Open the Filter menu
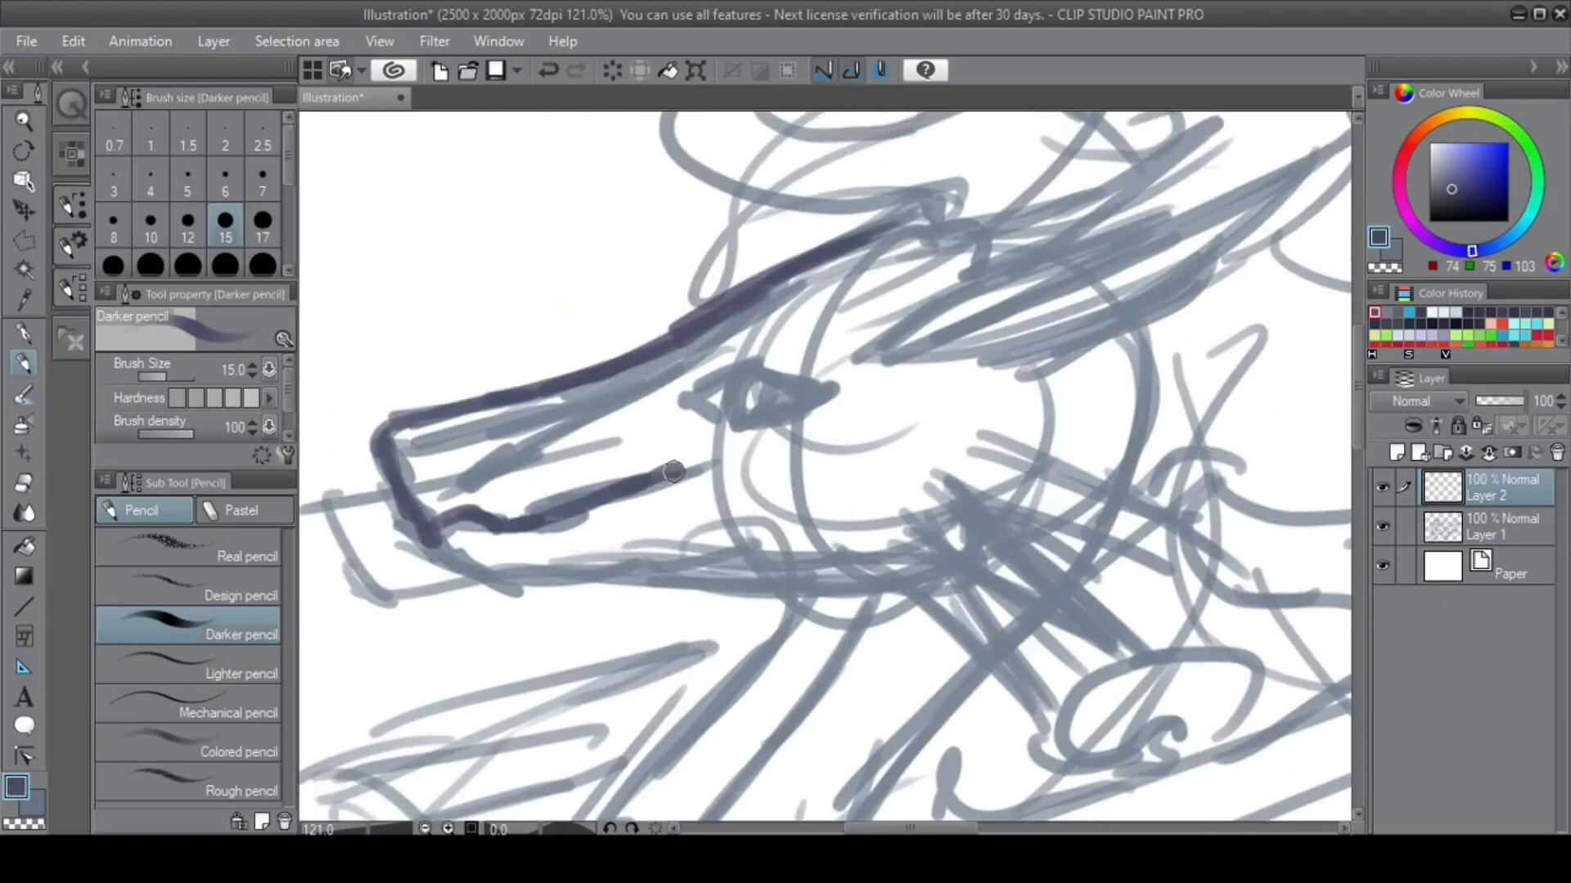 click(x=434, y=41)
